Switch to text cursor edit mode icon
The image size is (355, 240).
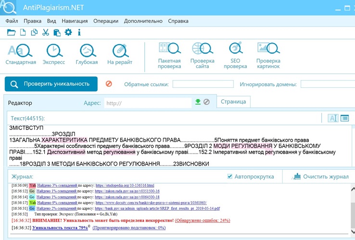pyautogui.click(x=333, y=118)
